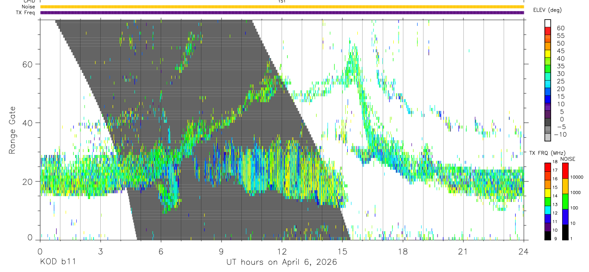Click the '10000' label on NOISE scale

(577, 177)
